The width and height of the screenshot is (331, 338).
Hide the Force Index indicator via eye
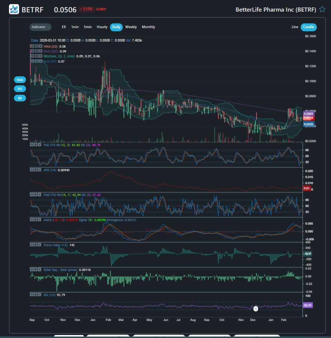pos(32,245)
